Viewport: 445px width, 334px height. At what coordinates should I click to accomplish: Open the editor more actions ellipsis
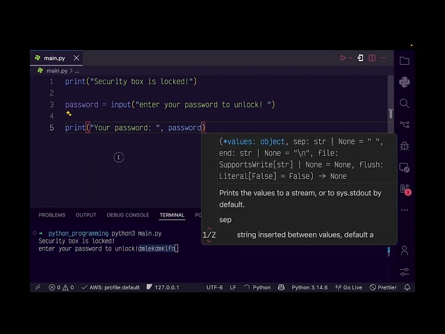point(384,58)
